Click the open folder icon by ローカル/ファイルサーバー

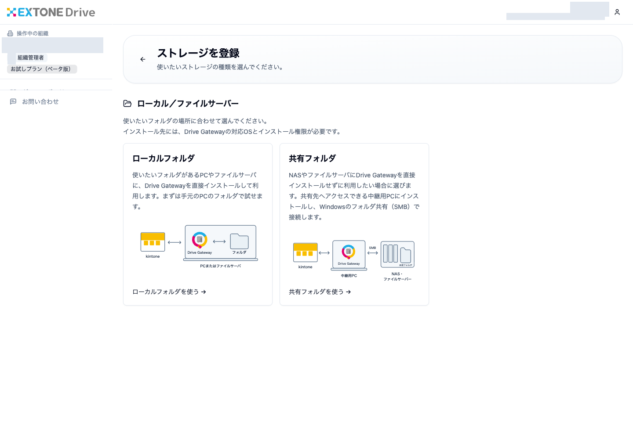(x=127, y=104)
